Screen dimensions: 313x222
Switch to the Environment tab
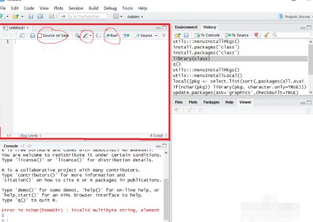click(x=186, y=27)
